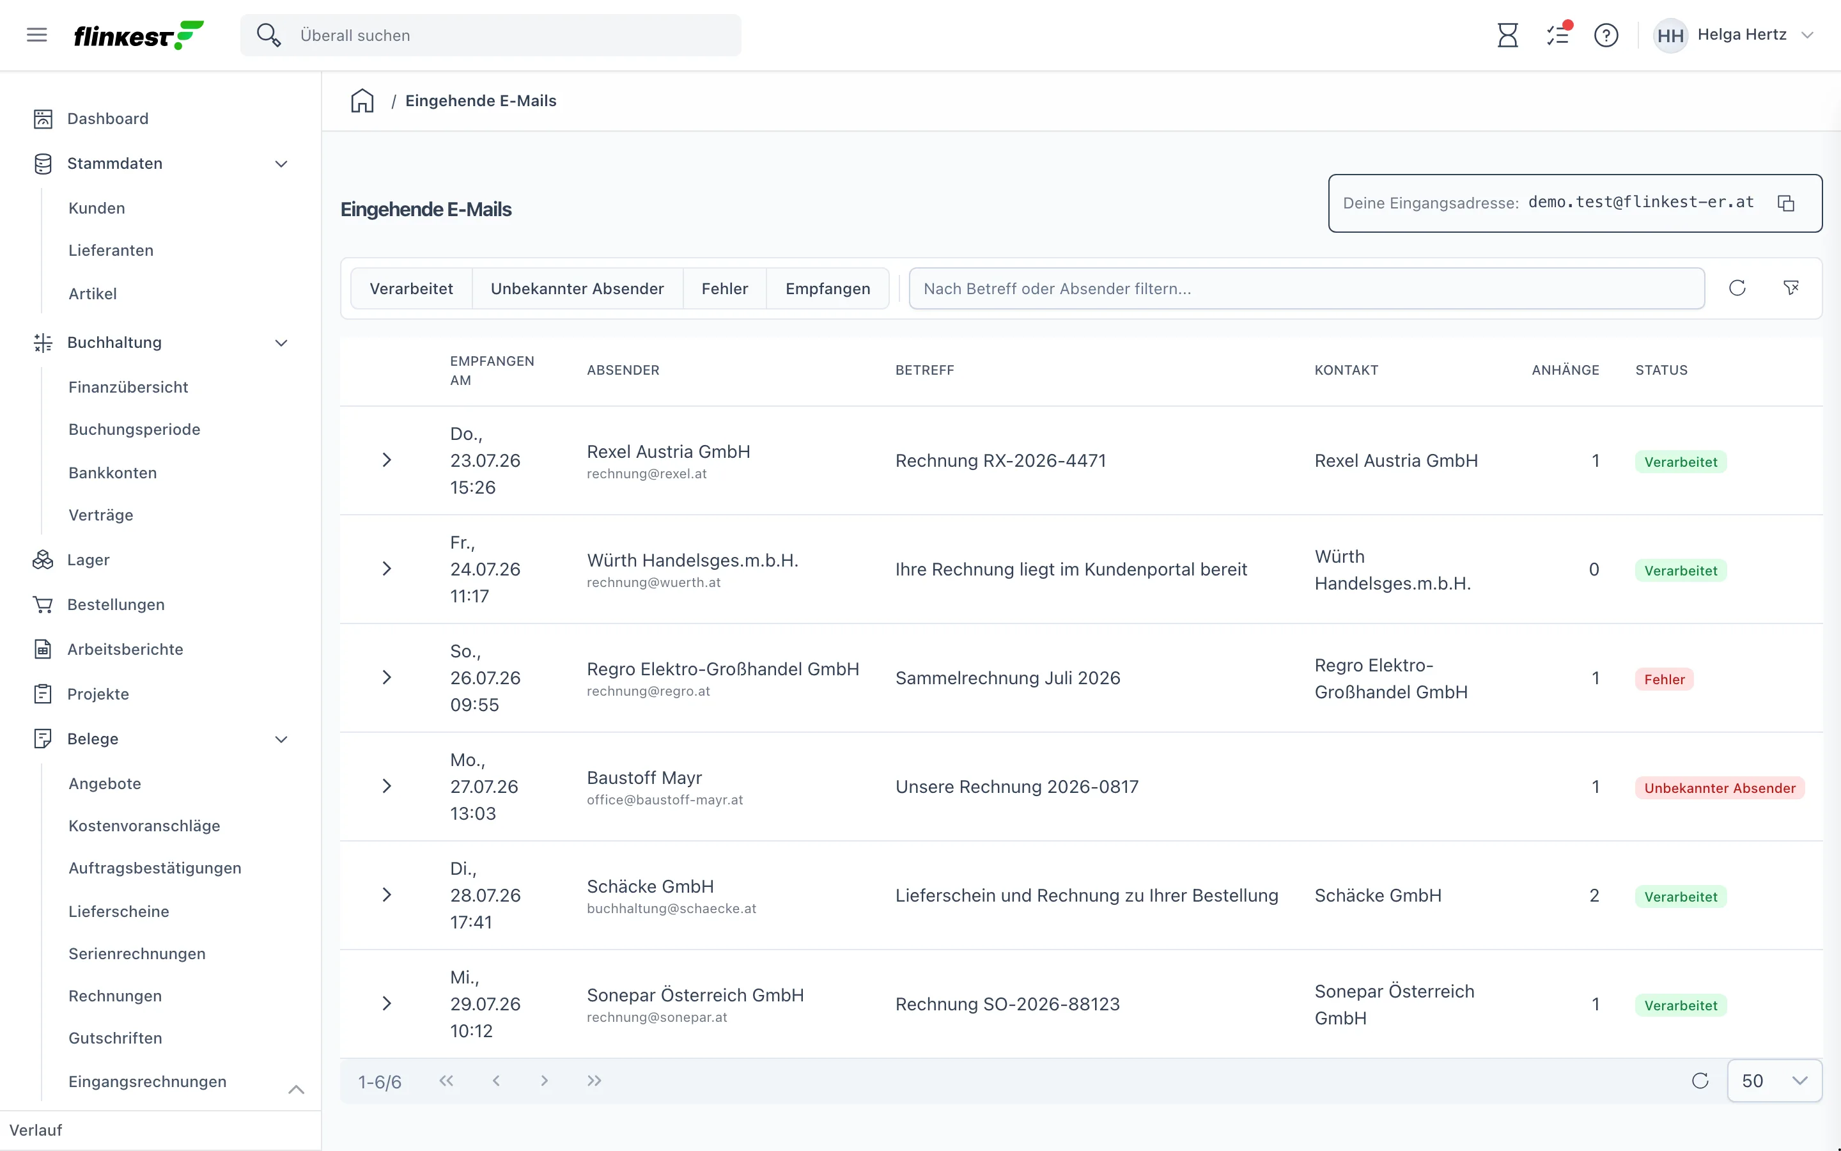Jump to the last page of results
Screen dimensions: 1841x1151
[594, 1080]
